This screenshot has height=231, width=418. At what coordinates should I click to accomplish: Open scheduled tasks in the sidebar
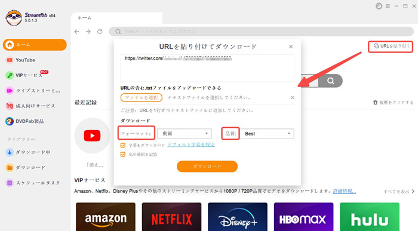33,183
